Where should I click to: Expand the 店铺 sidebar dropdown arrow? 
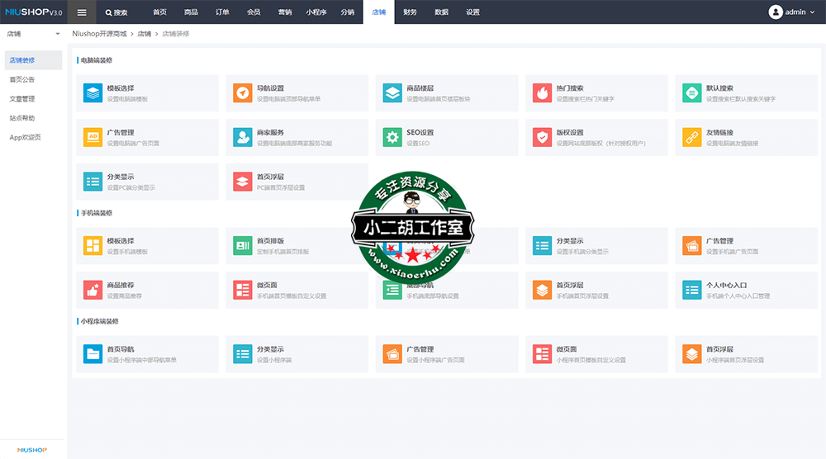click(58, 34)
